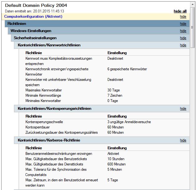Select the '600 Minuten' value
Viewport: 196px width, 190px height.
[x=116, y=164]
